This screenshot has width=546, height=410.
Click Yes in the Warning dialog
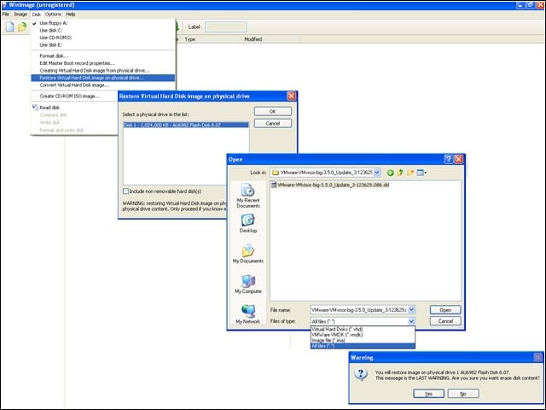428,394
